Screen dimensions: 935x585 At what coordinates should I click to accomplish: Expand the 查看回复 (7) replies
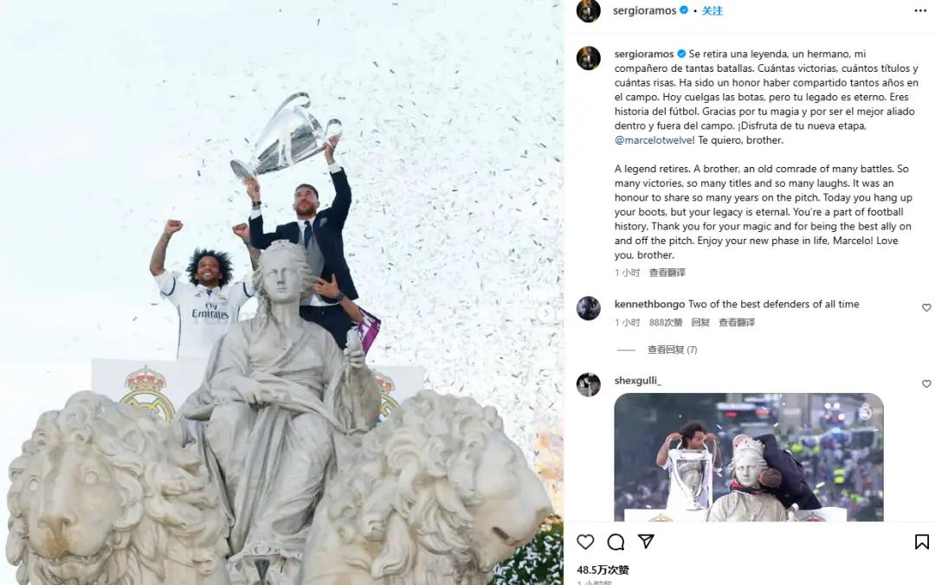[x=672, y=350]
